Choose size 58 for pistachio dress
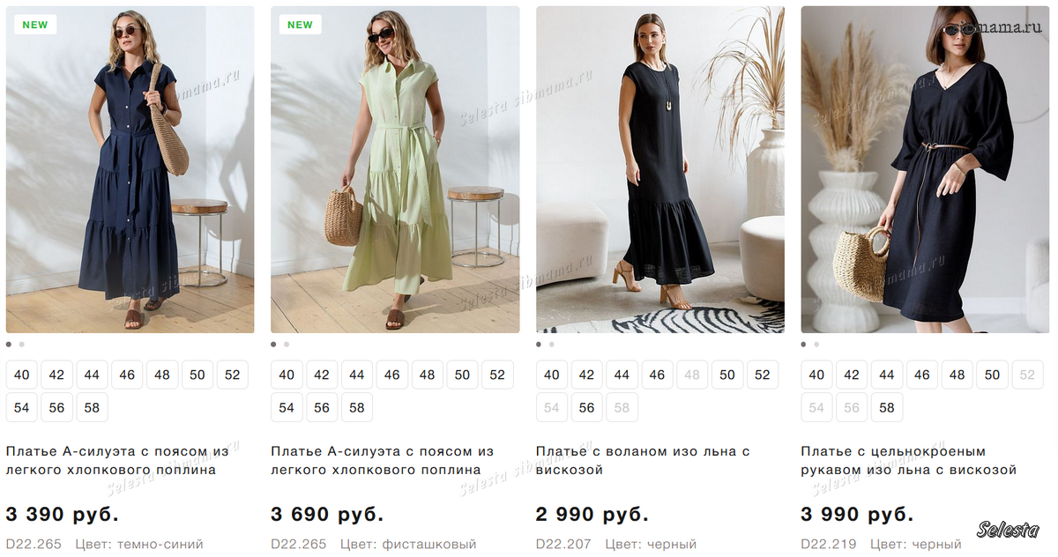This screenshot has height=557, width=1058. coord(357,408)
